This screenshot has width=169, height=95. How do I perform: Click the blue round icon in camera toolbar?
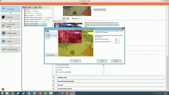[x=36, y=7]
